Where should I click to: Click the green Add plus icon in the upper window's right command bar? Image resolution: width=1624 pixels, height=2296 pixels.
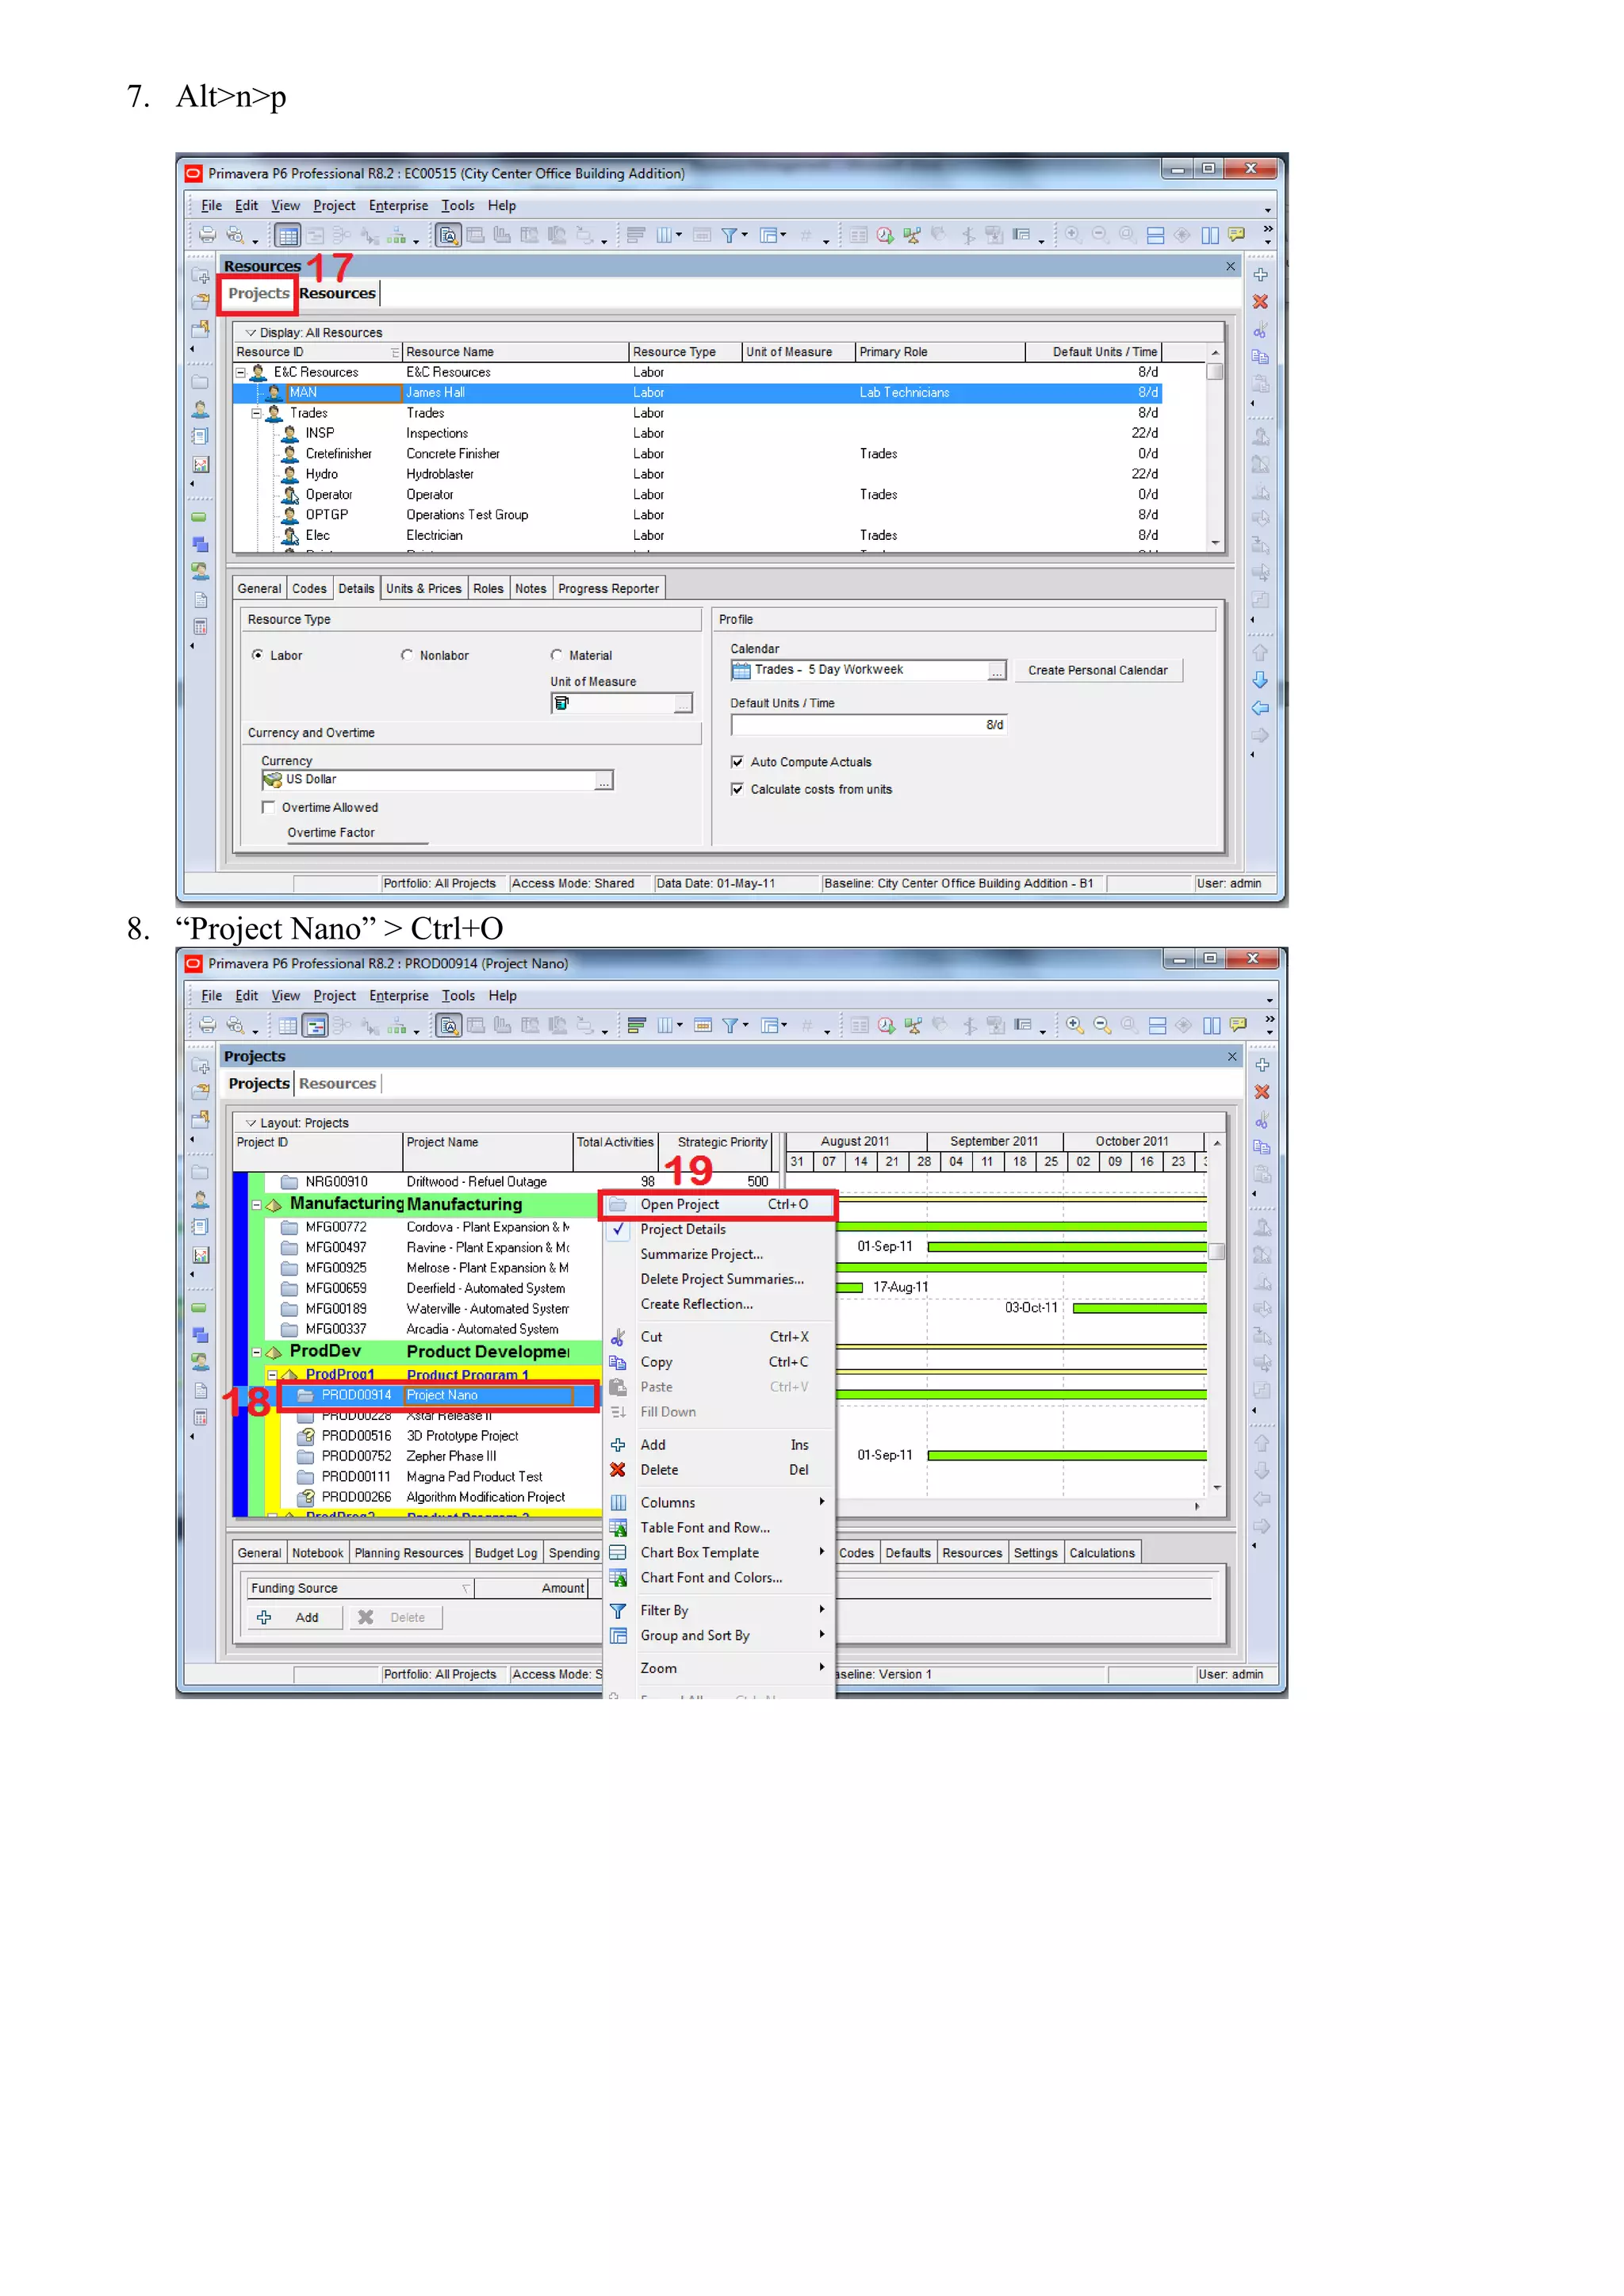pos(1261,274)
